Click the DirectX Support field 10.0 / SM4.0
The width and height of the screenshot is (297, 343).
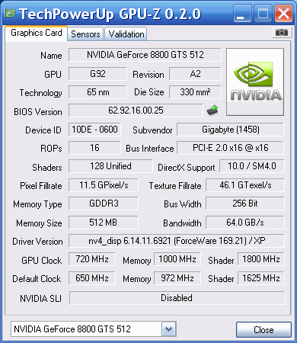[252, 166]
